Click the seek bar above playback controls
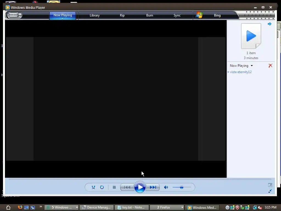Screen dimensions: 281x211 tap(140, 179)
